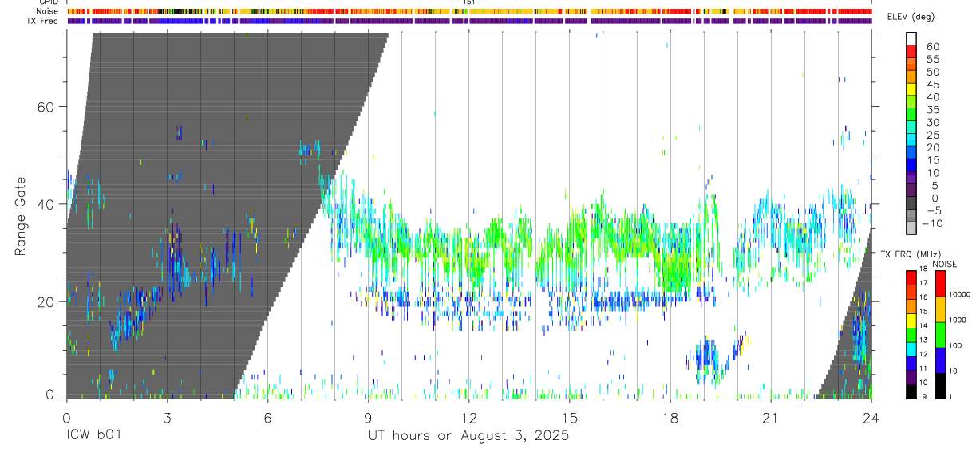This screenshot has height=452, width=980.
Task: Select the green swatch in TX FRQ bar
Action: (911, 333)
